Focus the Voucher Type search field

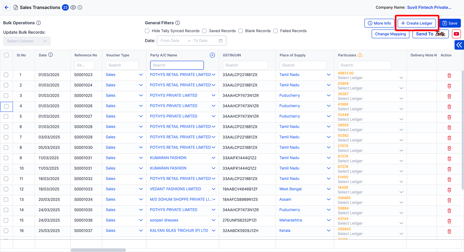point(122,65)
